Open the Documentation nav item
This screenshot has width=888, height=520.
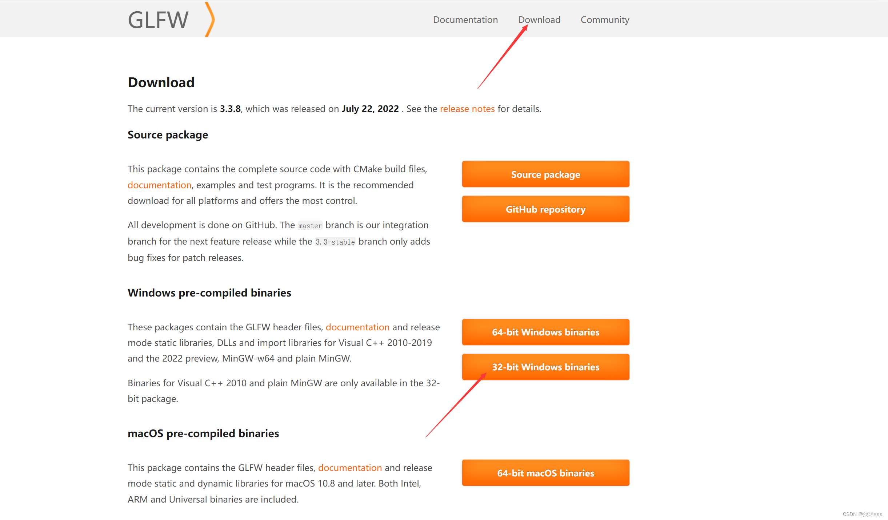[465, 20]
